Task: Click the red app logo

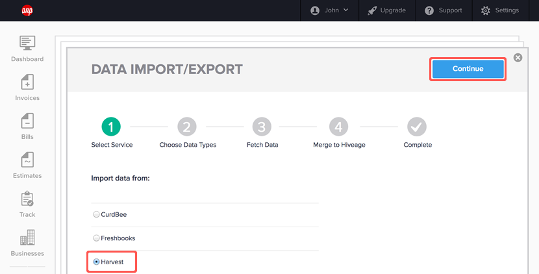Action: [x=27, y=10]
